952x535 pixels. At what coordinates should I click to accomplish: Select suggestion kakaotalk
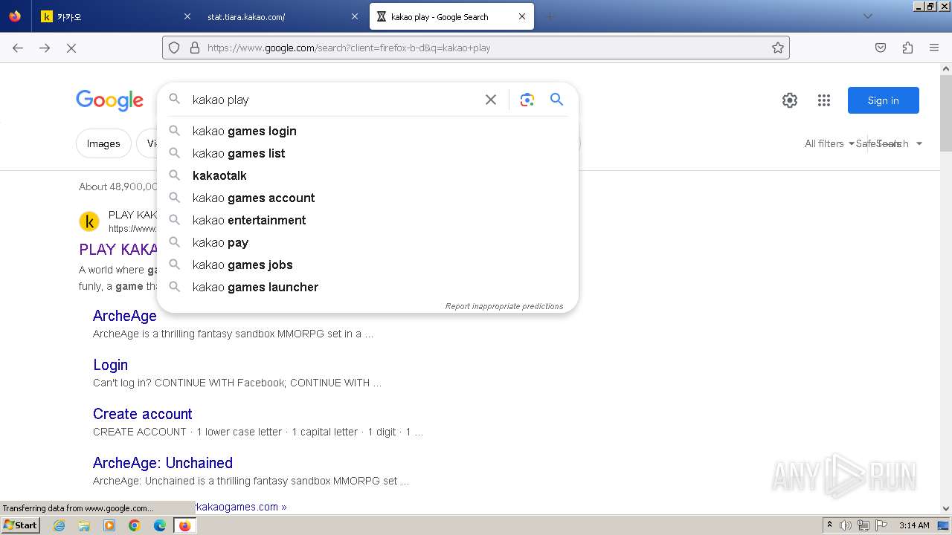(x=367, y=175)
